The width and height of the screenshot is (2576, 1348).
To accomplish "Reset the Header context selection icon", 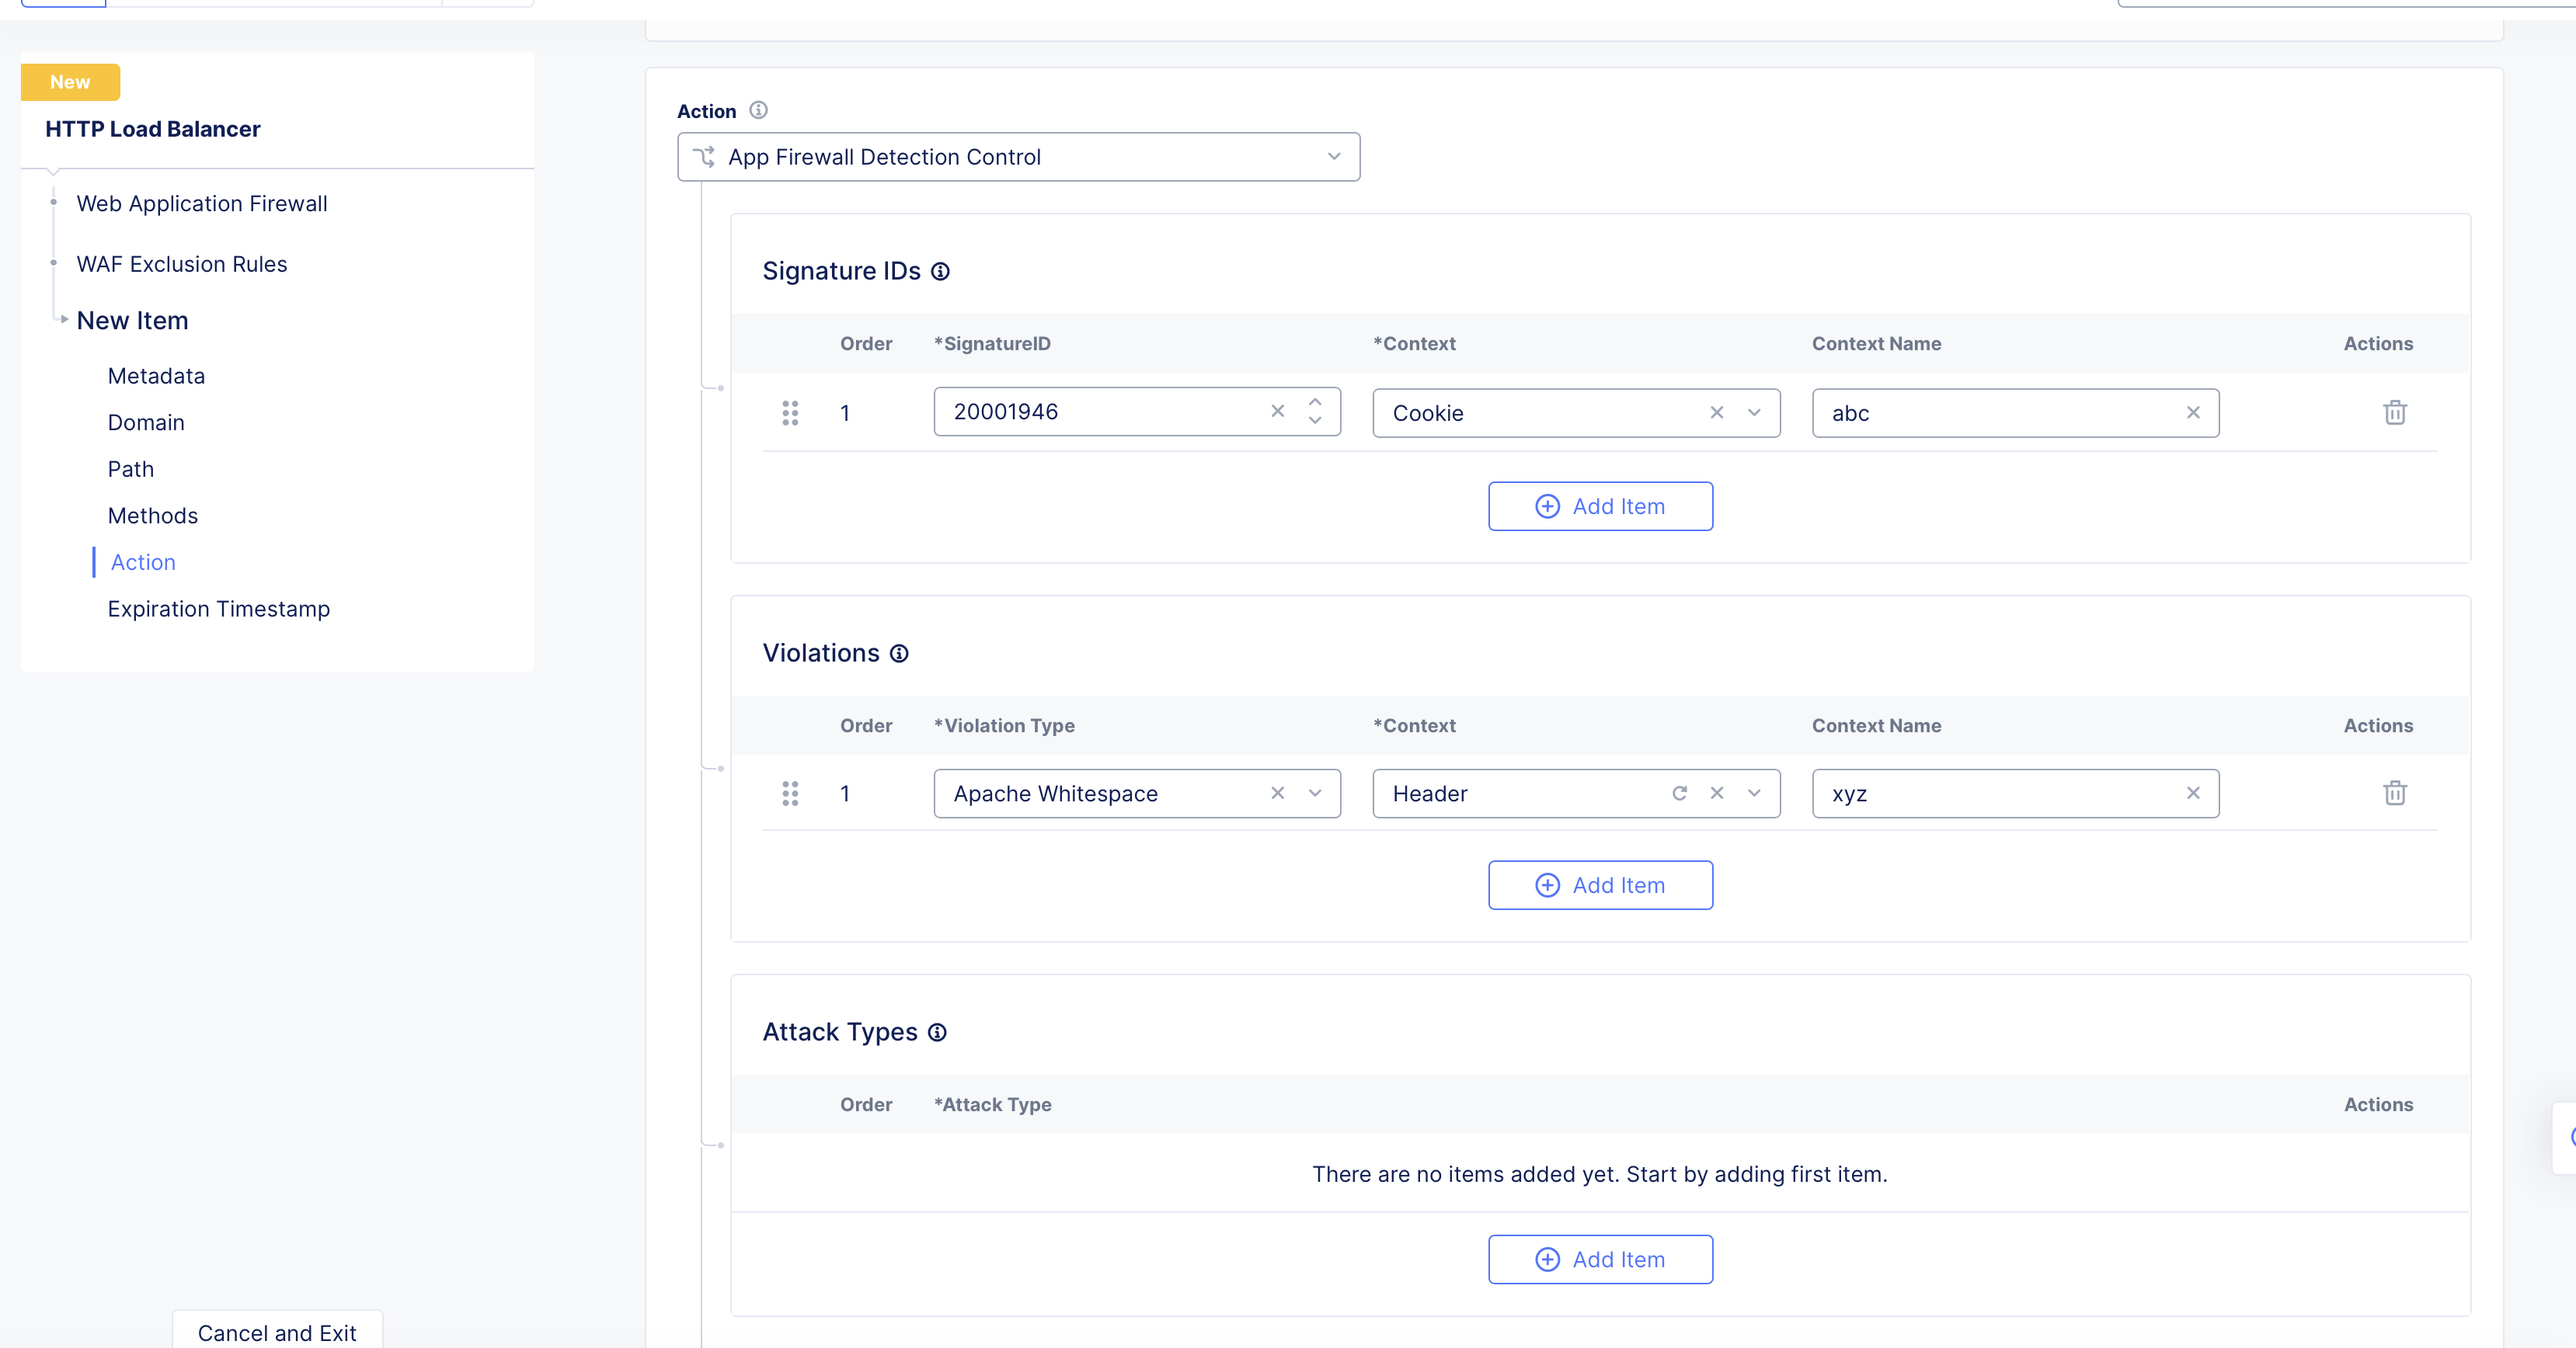I will 1679,794.
